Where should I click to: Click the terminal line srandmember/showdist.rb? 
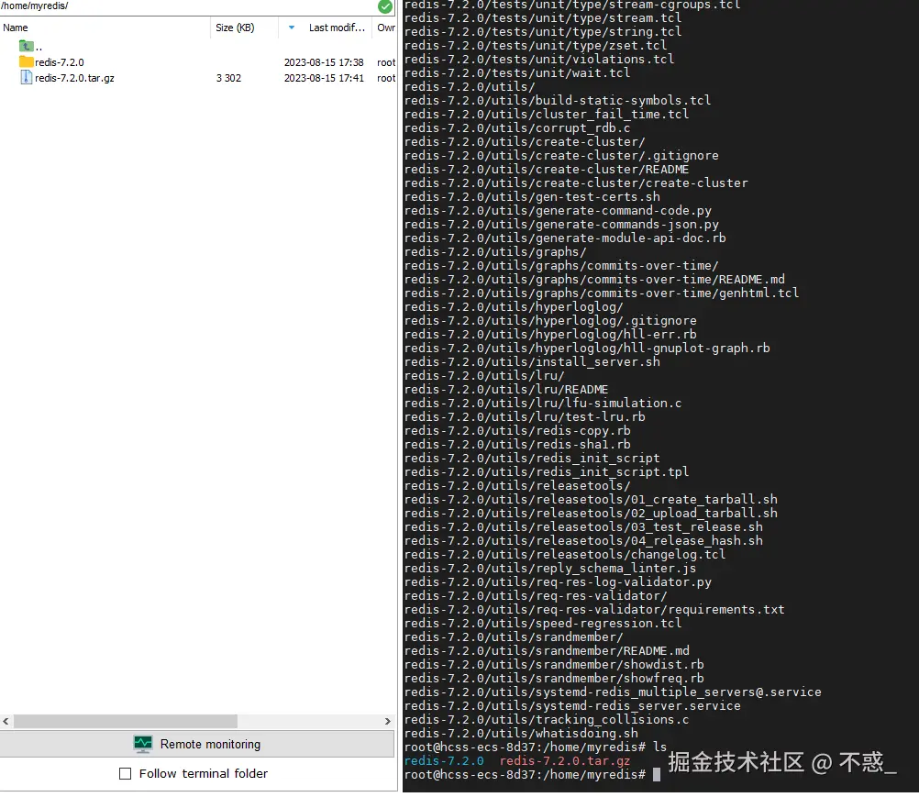pyautogui.click(x=554, y=665)
